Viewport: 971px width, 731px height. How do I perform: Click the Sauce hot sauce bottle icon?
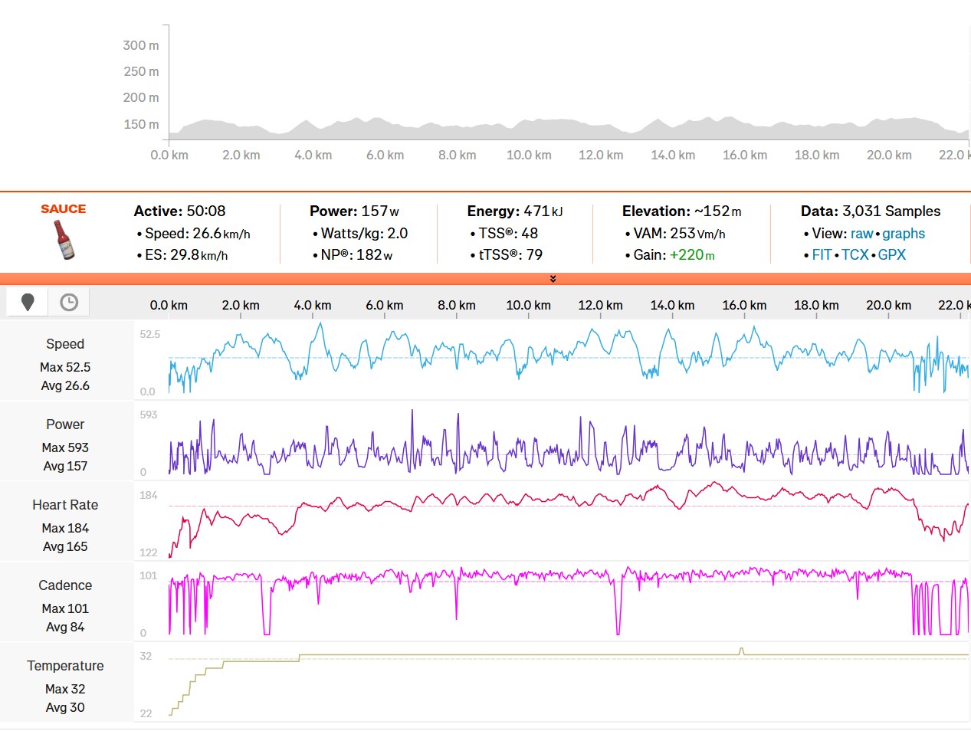tap(64, 240)
